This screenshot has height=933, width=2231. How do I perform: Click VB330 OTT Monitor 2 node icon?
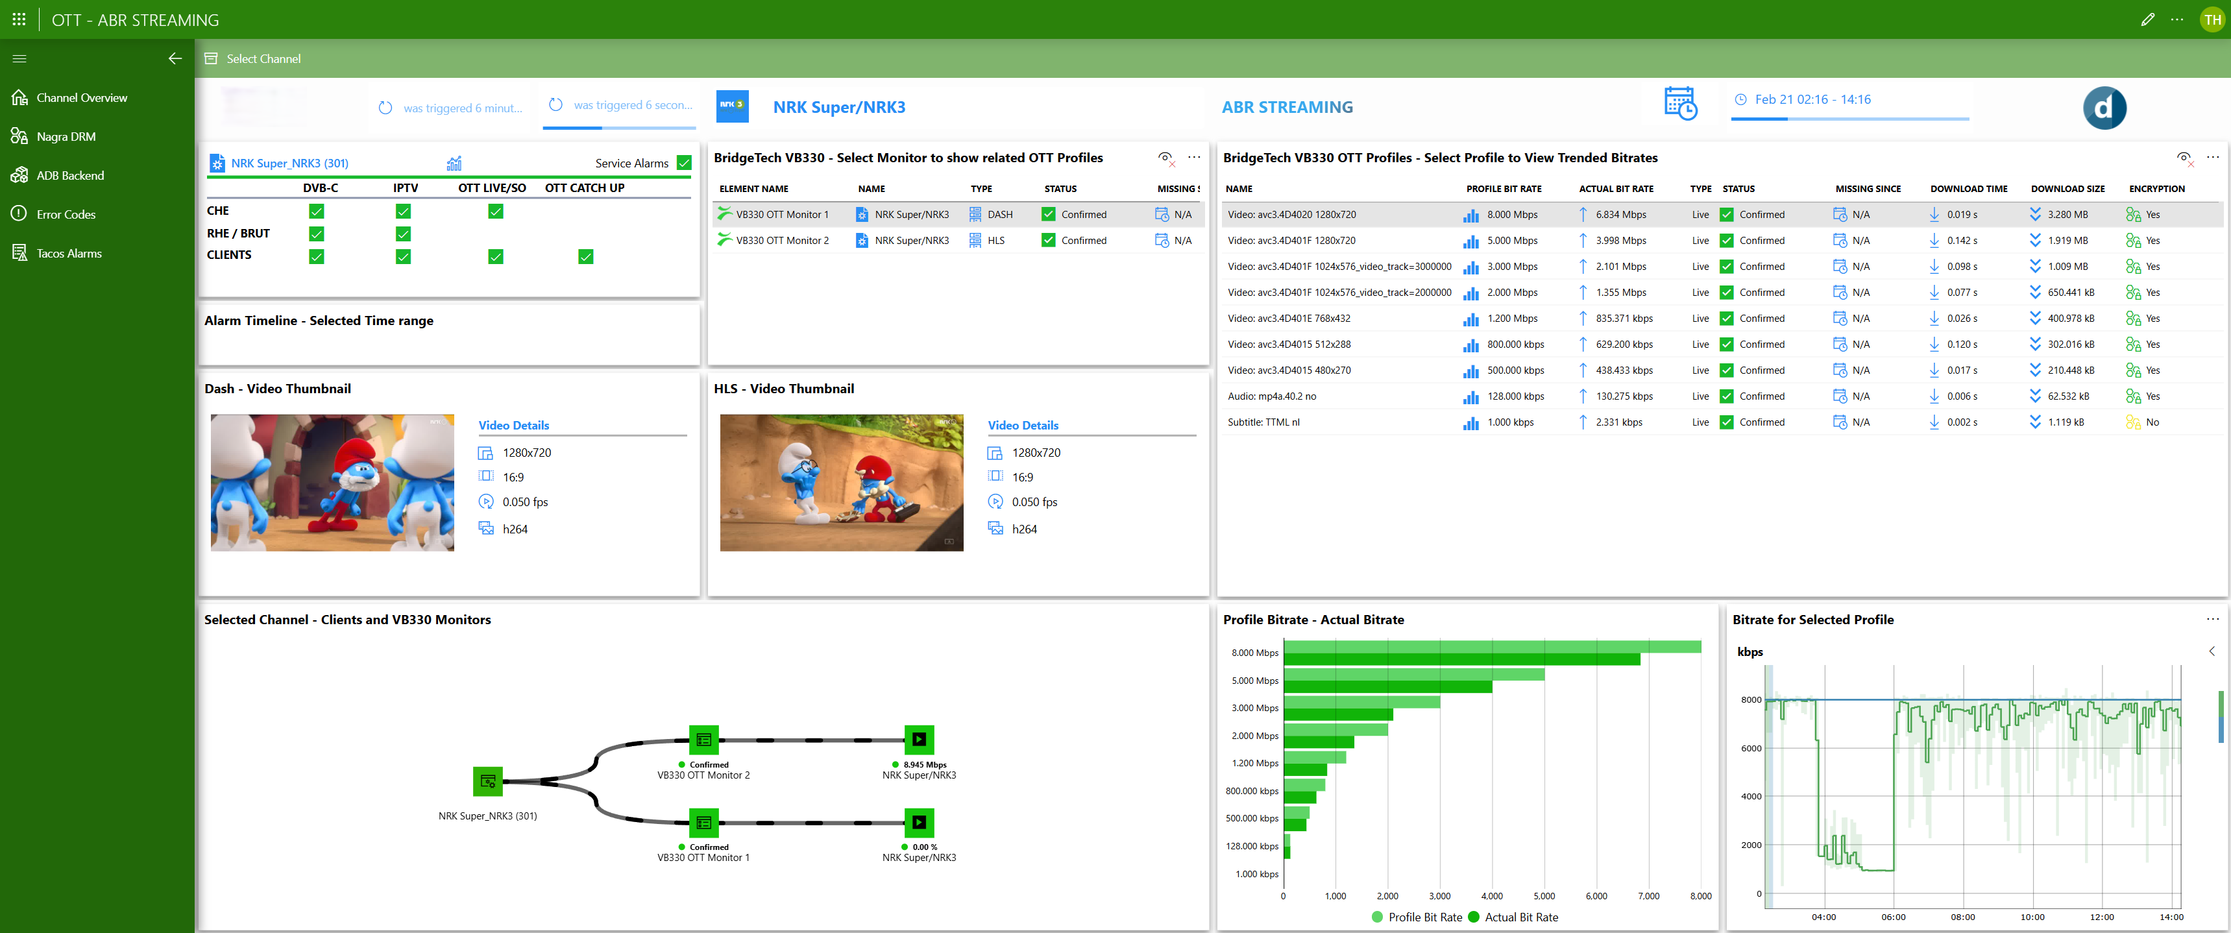tap(704, 740)
